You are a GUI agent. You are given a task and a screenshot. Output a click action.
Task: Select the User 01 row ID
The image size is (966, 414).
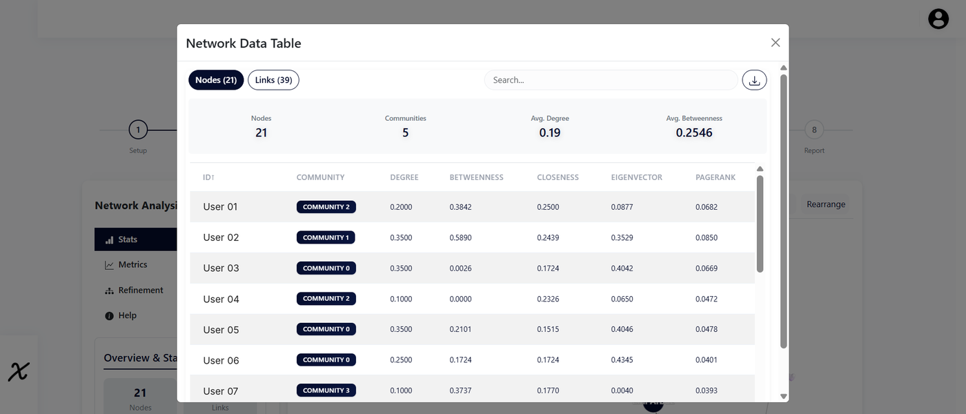(221, 207)
